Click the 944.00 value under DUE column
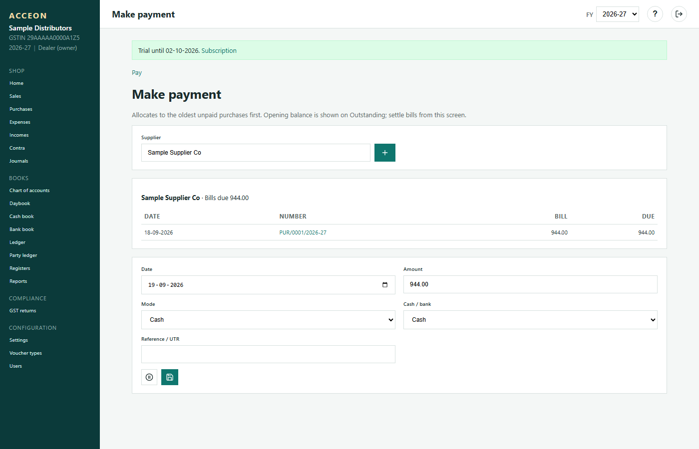 (x=646, y=232)
